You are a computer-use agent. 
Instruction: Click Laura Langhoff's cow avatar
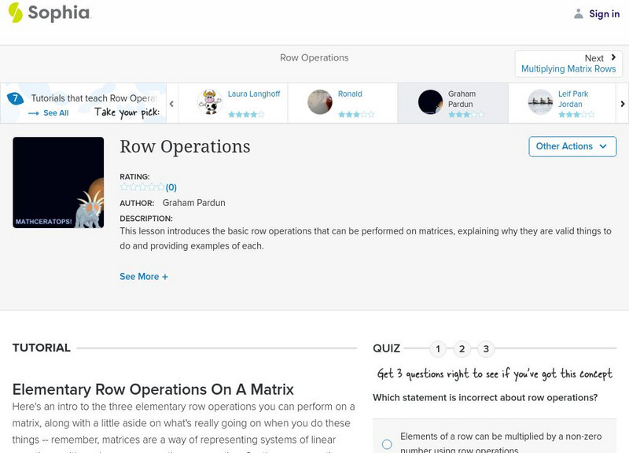click(x=208, y=102)
